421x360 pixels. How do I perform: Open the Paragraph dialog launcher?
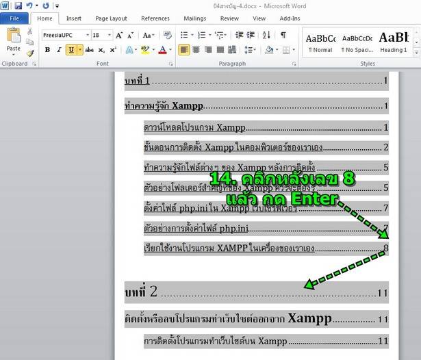coord(294,64)
